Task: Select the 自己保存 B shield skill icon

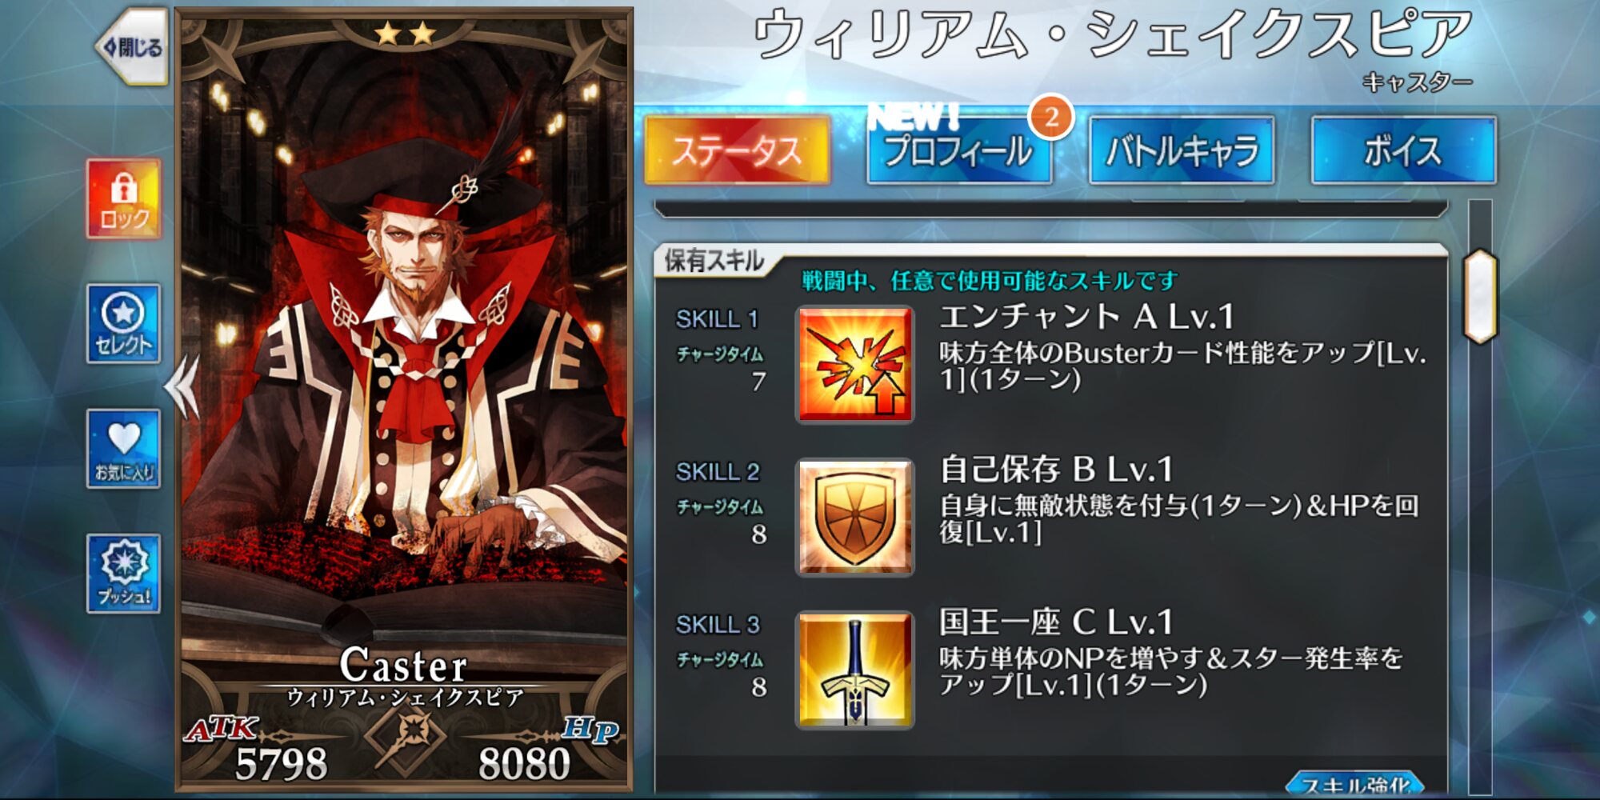Action: [854, 518]
